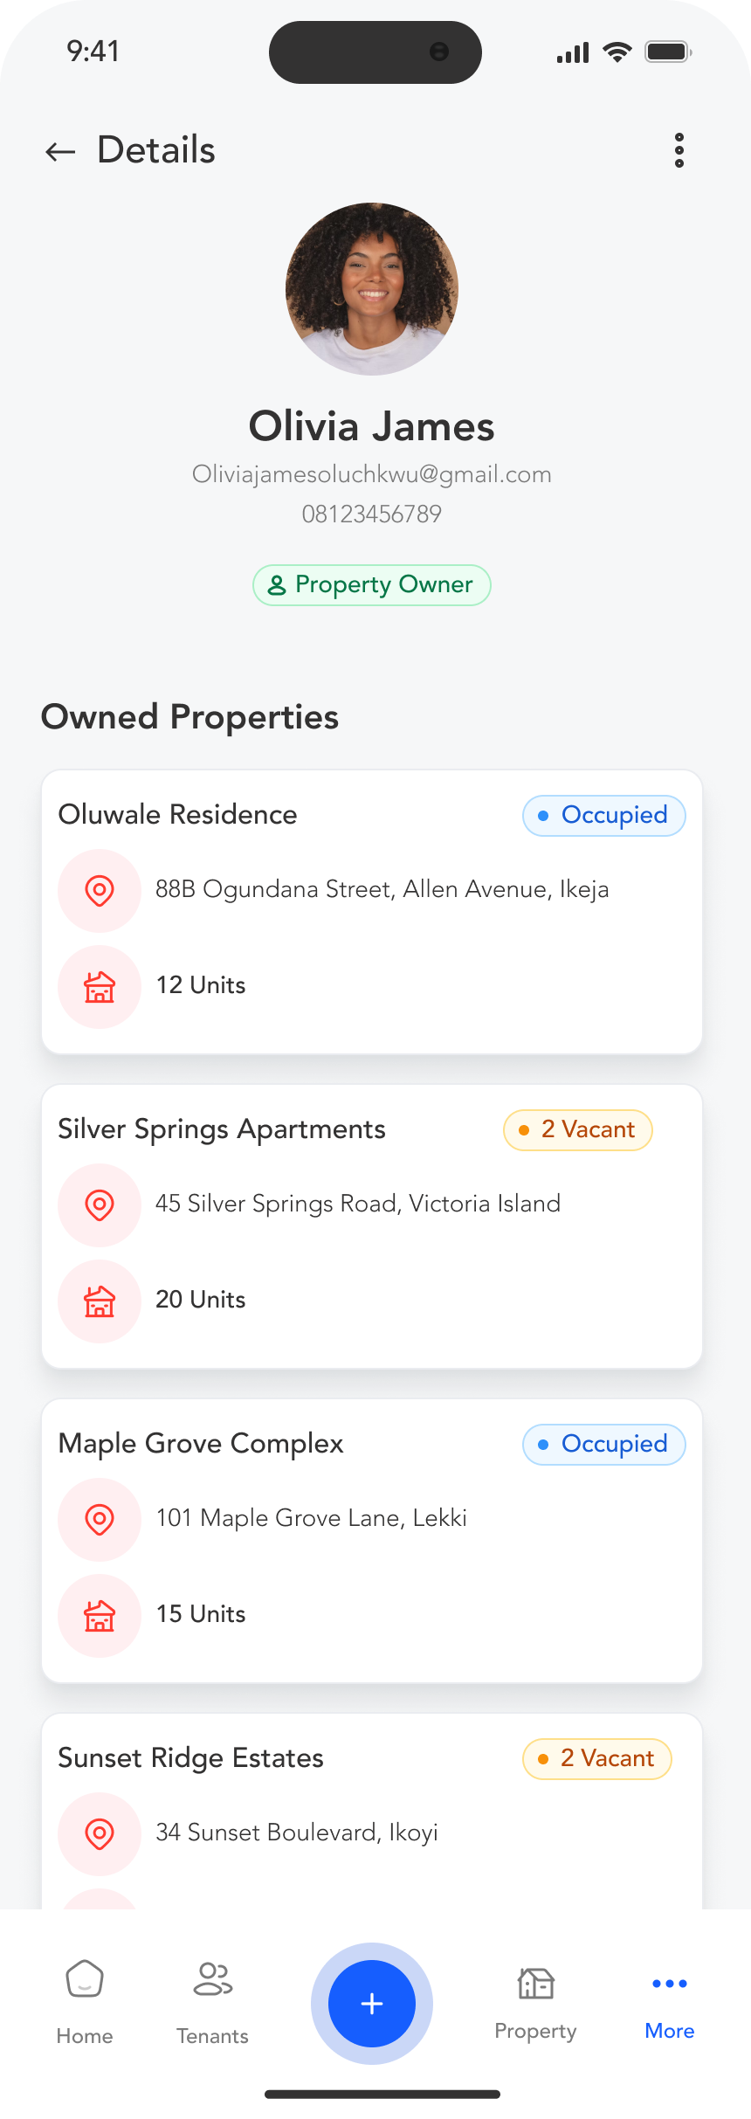Click the units building icon beside 12 Units

pos(100,987)
